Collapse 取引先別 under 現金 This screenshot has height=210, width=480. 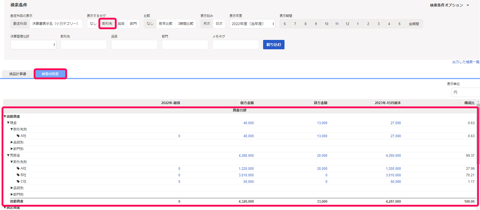pyautogui.click(x=12, y=129)
